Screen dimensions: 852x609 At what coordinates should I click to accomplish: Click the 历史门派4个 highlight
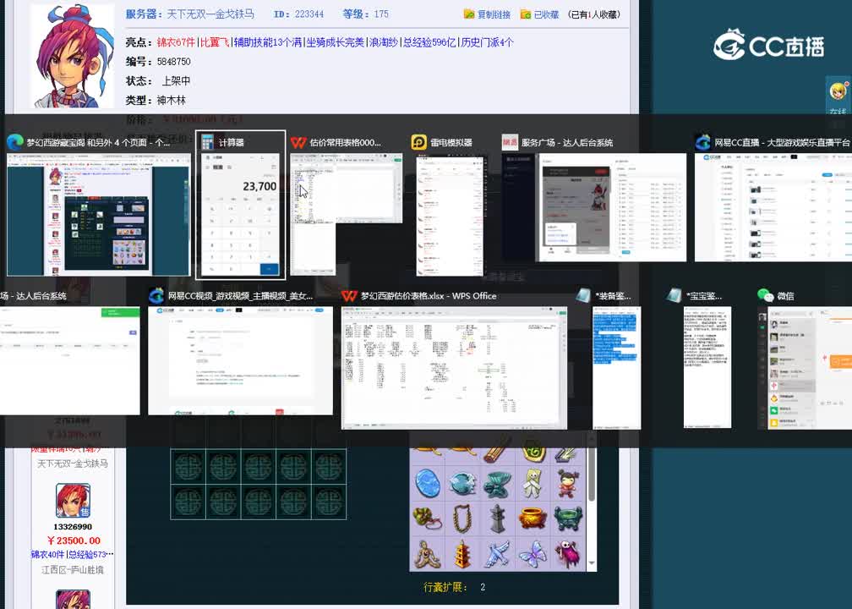point(487,42)
